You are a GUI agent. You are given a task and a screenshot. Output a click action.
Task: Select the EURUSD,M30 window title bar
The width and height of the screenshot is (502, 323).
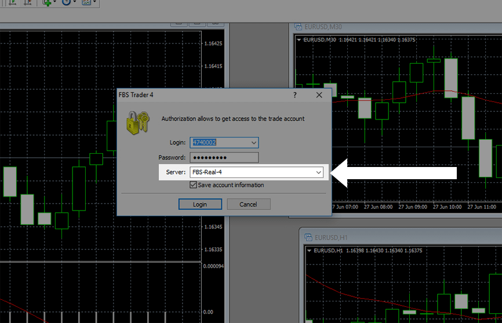click(x=395, y=27)
